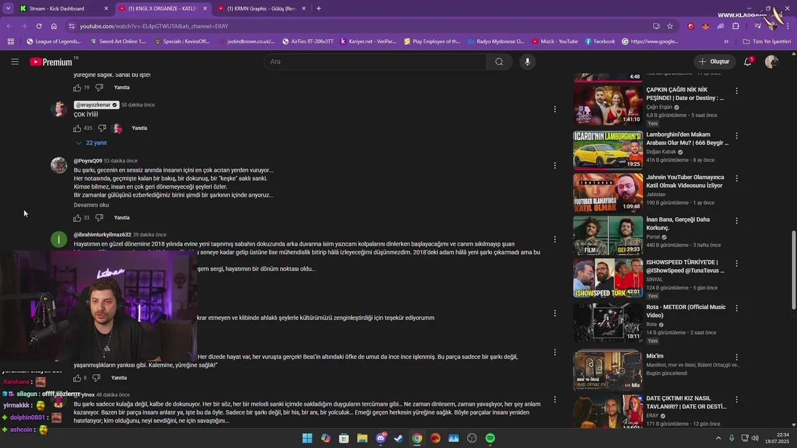Open the Windows Start menu
797x448 pixels.
[x=307, y=438]
